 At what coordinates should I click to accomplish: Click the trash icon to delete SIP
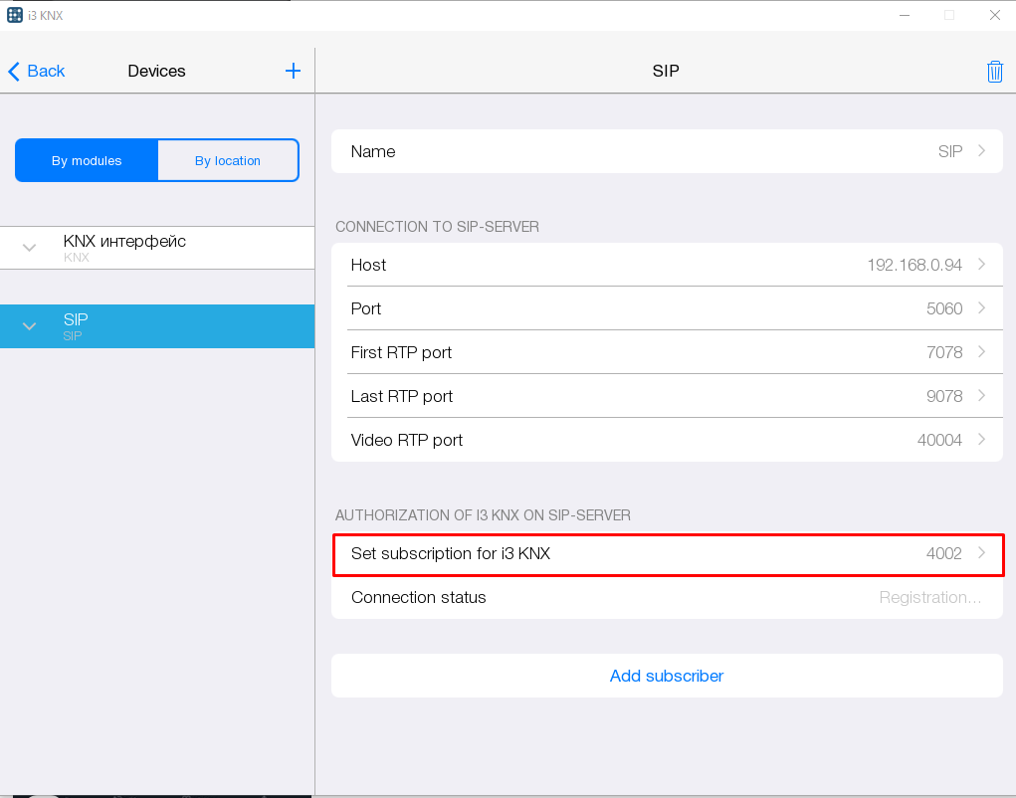coord(994,72)
